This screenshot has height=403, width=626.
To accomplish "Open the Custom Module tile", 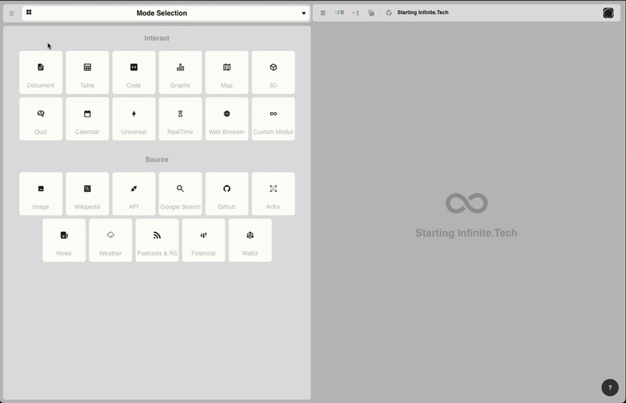I will pyautogui.click(x=273, y=119).
